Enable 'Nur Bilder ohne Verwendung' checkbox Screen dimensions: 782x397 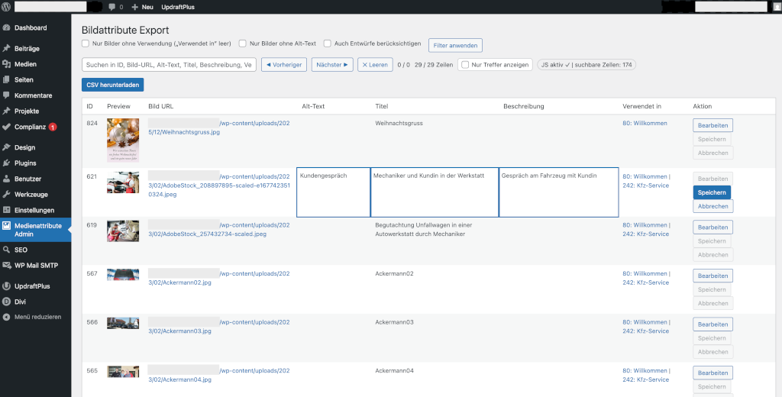pyautogui.click(x=86, y=44)
